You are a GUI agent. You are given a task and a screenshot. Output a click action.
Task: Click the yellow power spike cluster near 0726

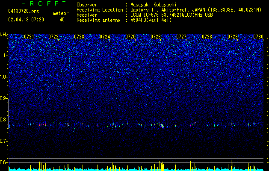click(x=162, y=166)
